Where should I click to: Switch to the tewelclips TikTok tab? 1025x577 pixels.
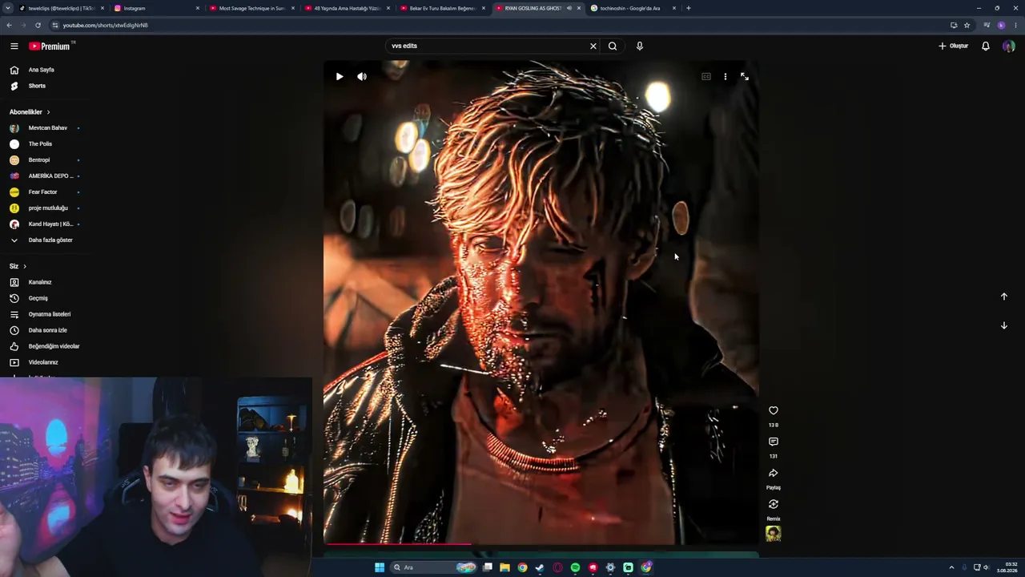(61, 8)
